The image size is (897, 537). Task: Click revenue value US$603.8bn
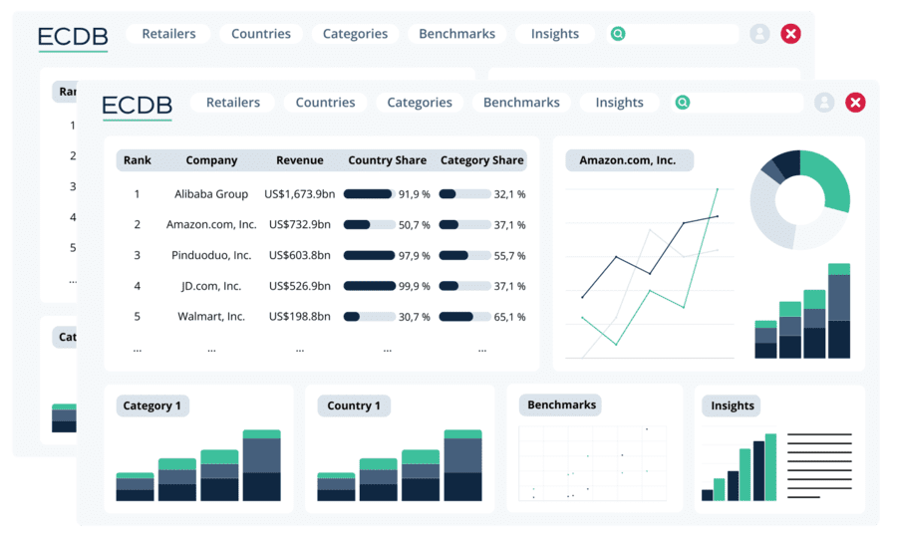click(299, 255)
